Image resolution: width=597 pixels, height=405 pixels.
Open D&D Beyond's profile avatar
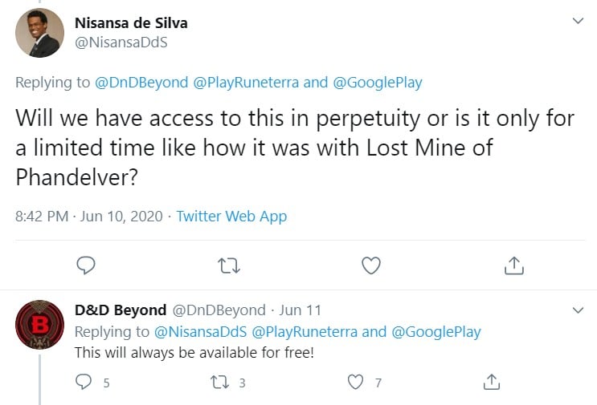tap(39, 325)
